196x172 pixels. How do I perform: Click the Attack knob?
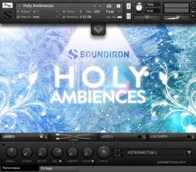27,152
